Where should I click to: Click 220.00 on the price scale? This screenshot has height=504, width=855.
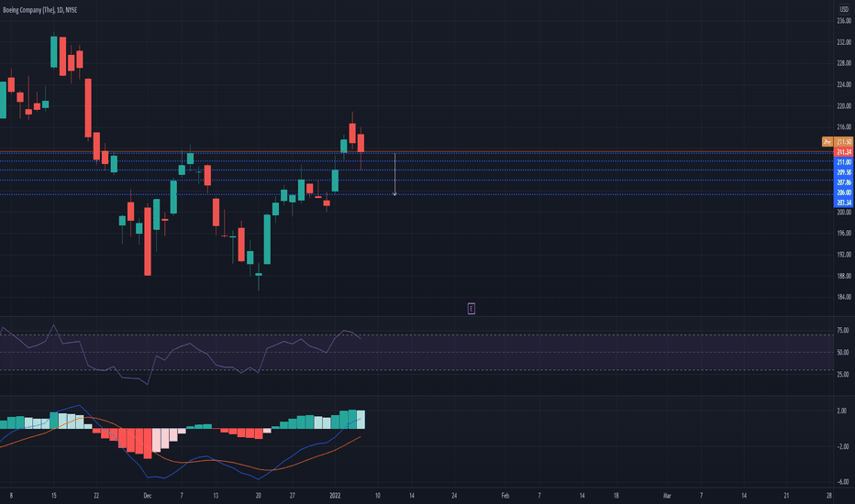844,106
